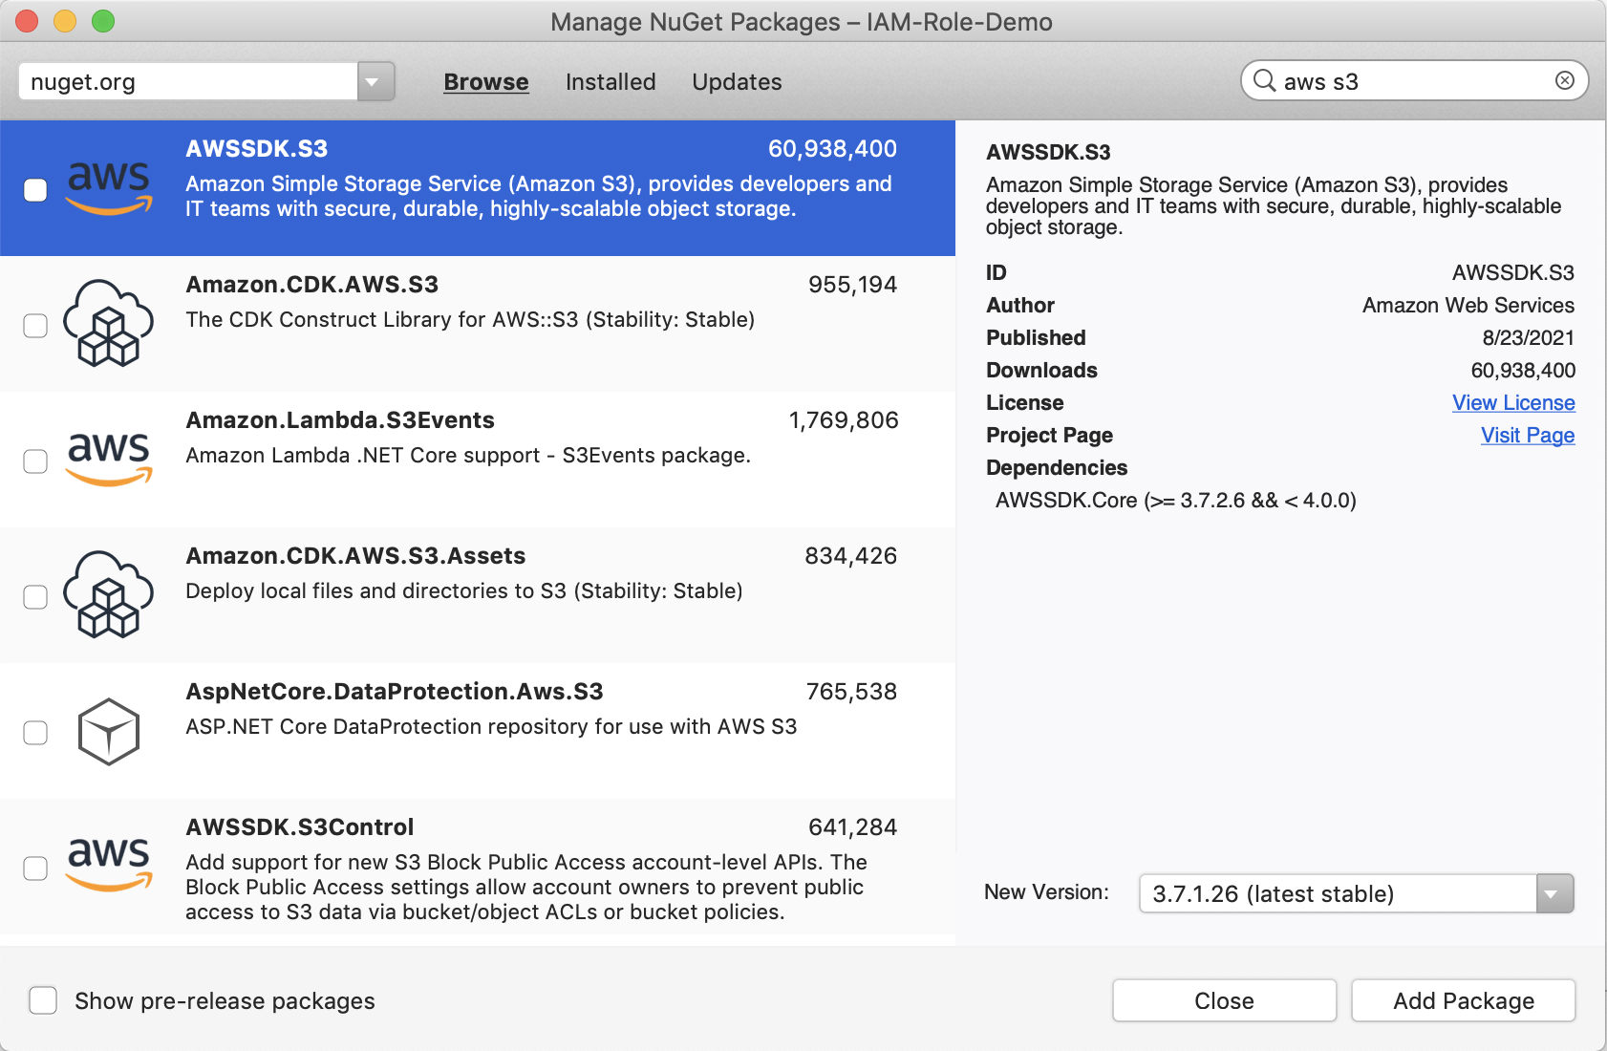1607x1051 pixels.
Task: Click the Downloads value in the details pane
Action: click(1523, 371)
